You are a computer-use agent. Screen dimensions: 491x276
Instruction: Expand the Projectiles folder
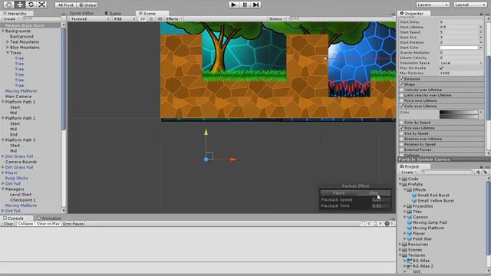[x=405, y=206]
